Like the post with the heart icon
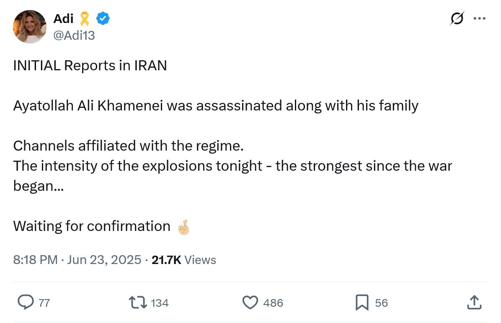The image size is (501, 323). click(x=250, y=302)
